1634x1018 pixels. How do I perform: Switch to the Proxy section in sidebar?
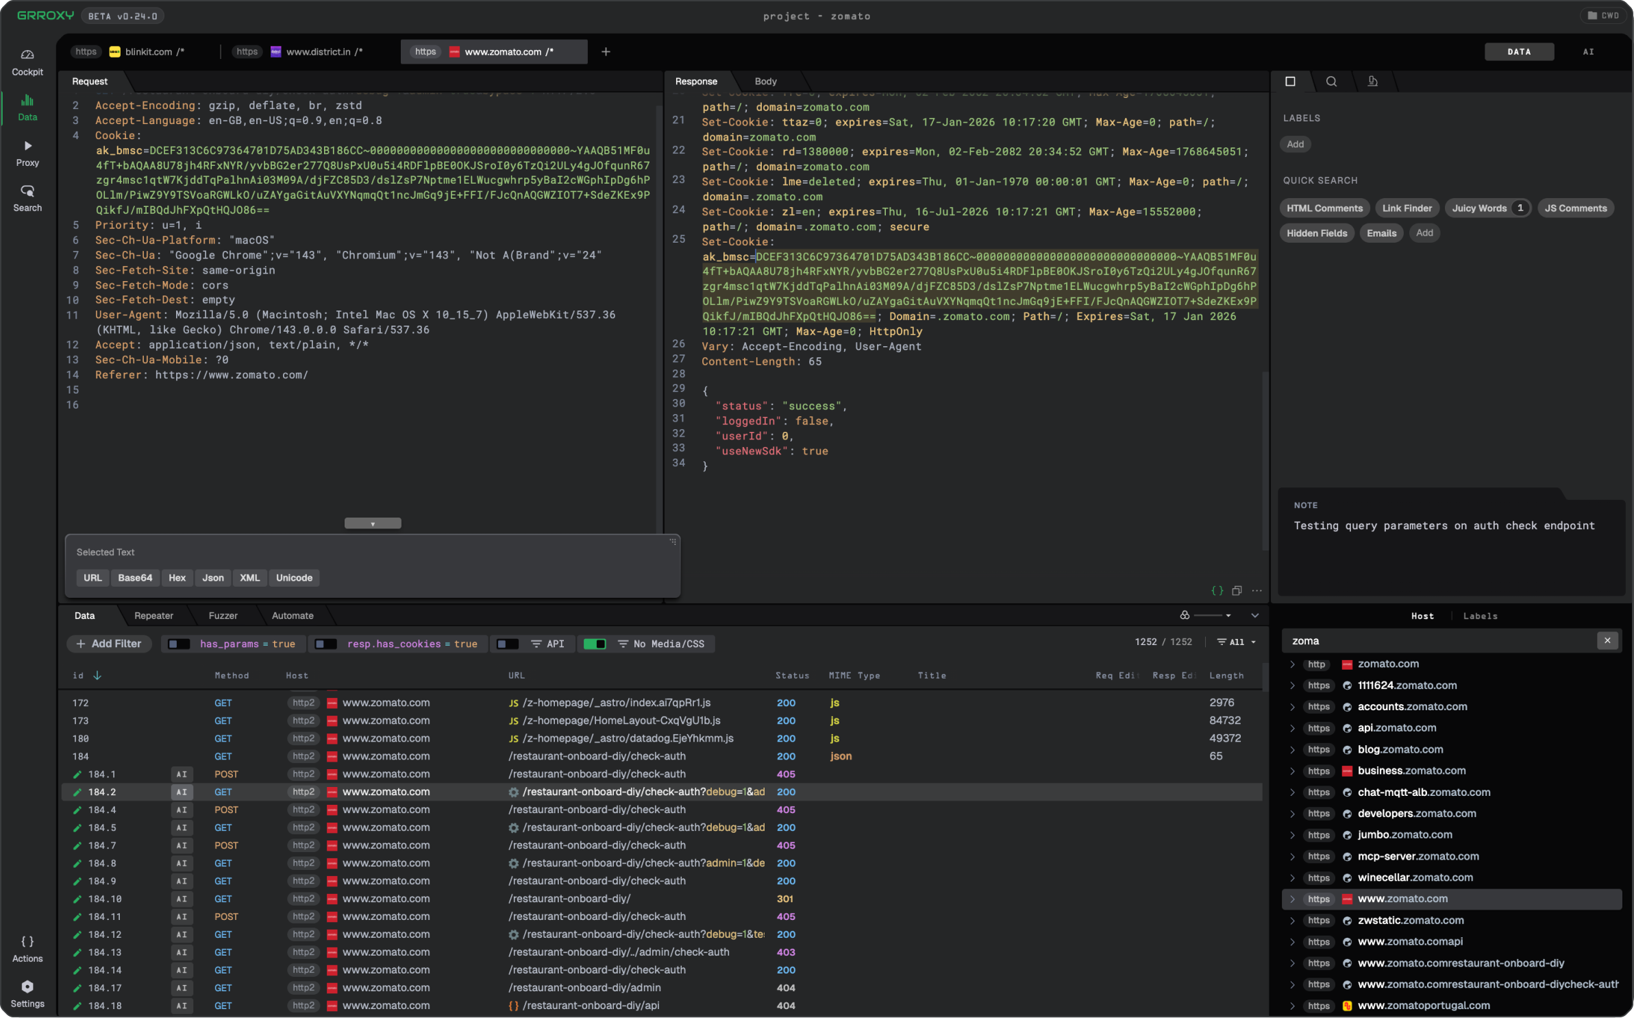coord(27,152)
